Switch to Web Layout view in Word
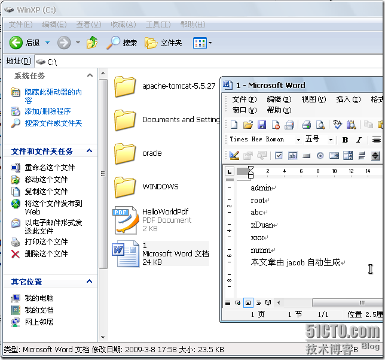Image resolution: width=385 pixels, height=360 pixels. pyautogui.click(x=238, y=302)
